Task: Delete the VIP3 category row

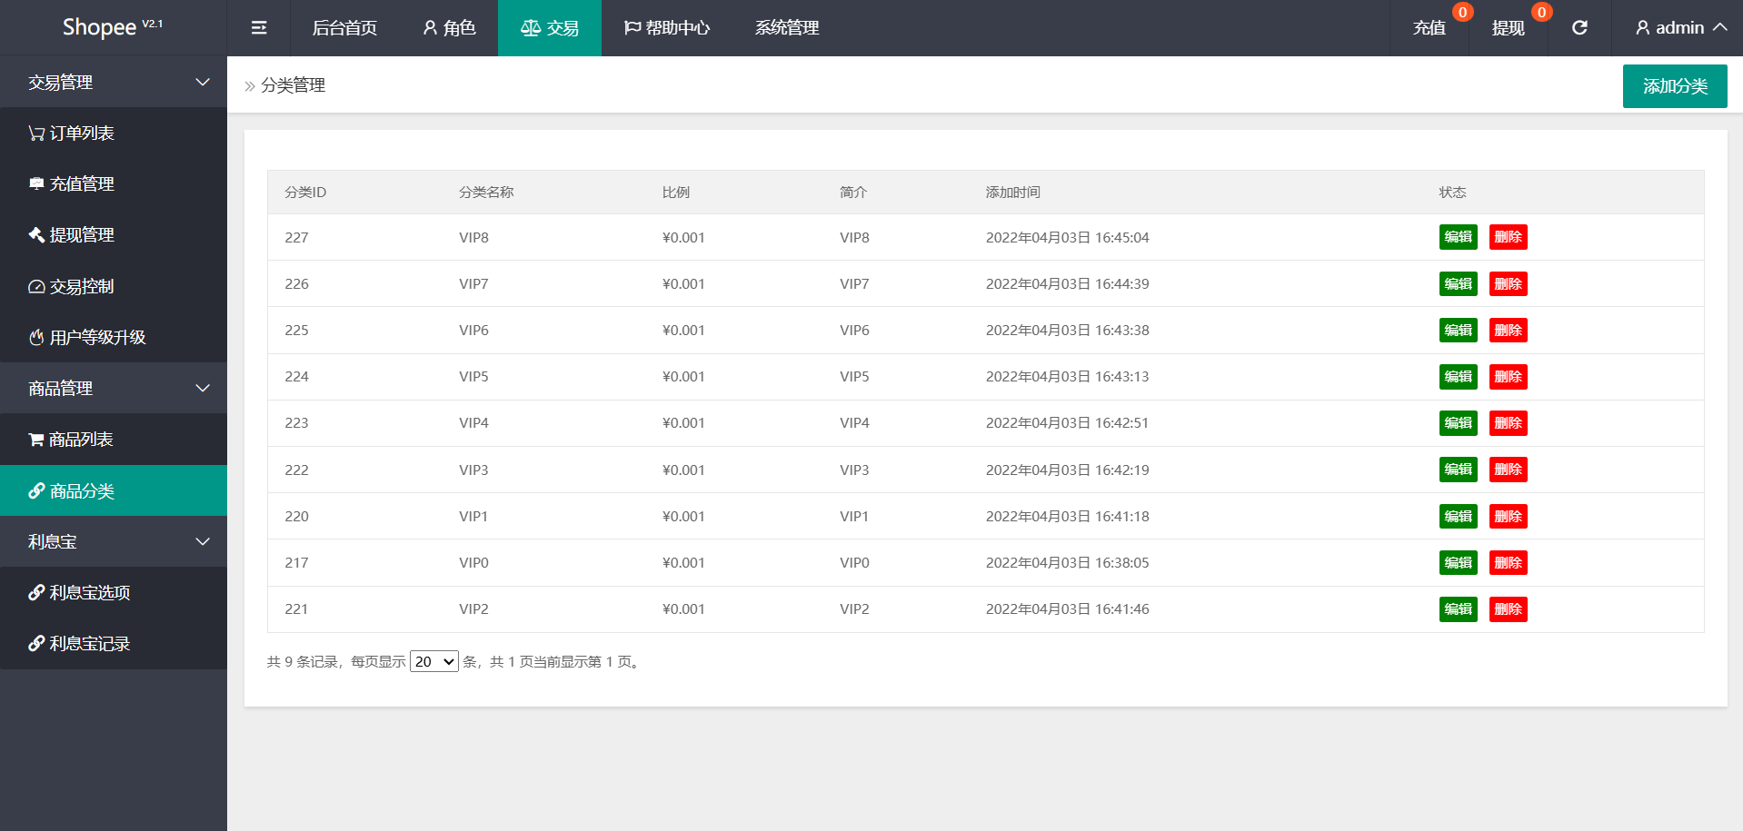Action: [x=1509, y=470]
